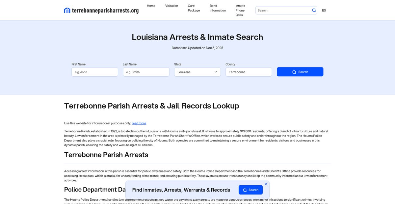
Task: Open the Home menu item
Action: [151, 6]
